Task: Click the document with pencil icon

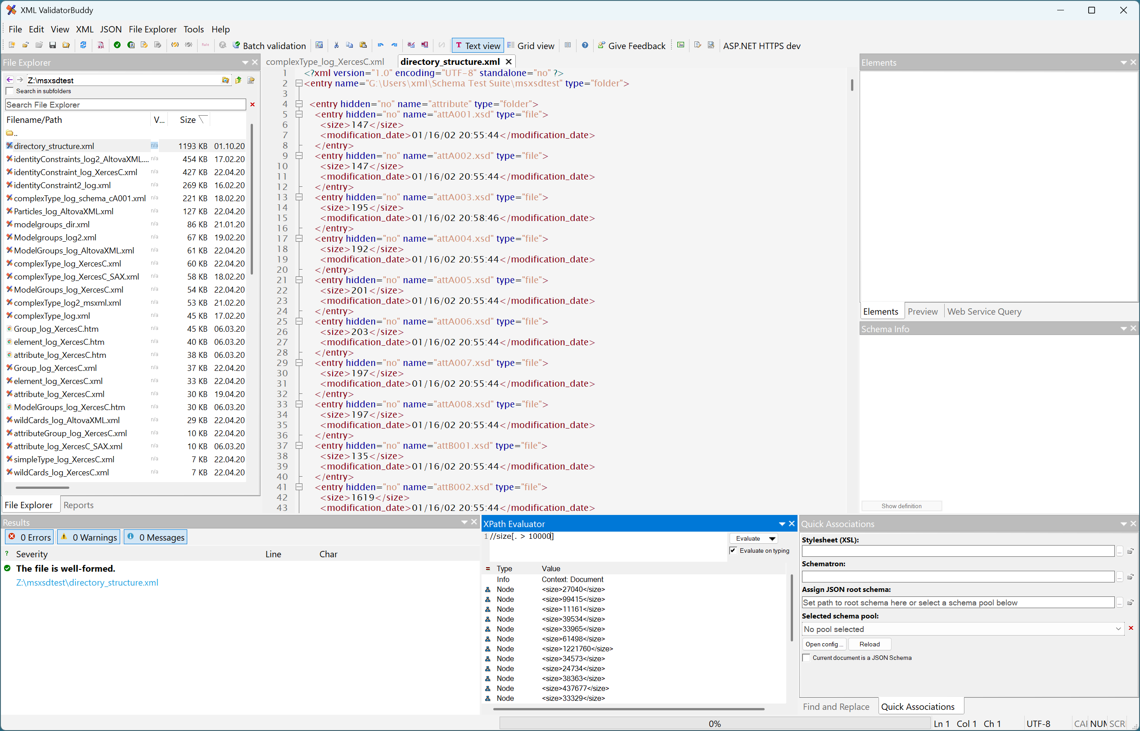Action: (698, 45)
